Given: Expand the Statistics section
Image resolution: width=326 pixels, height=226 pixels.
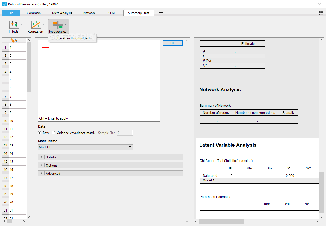Looking at the screenshot, I should point(110,157).
